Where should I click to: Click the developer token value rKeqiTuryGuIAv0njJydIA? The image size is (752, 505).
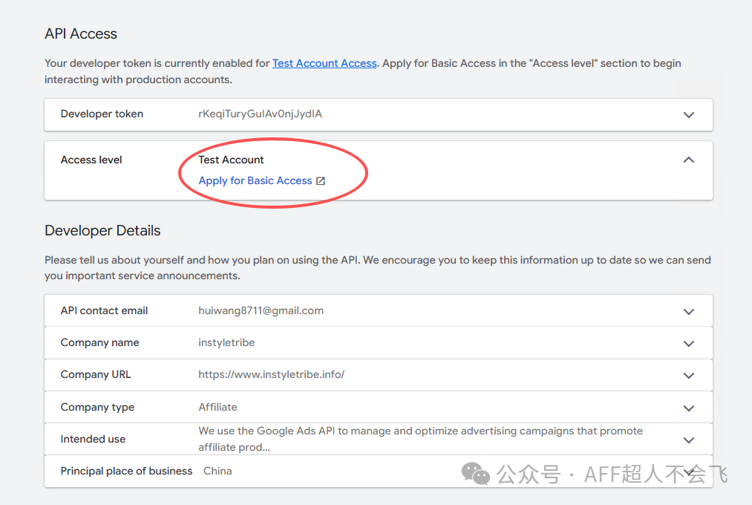tap(260, 114)
